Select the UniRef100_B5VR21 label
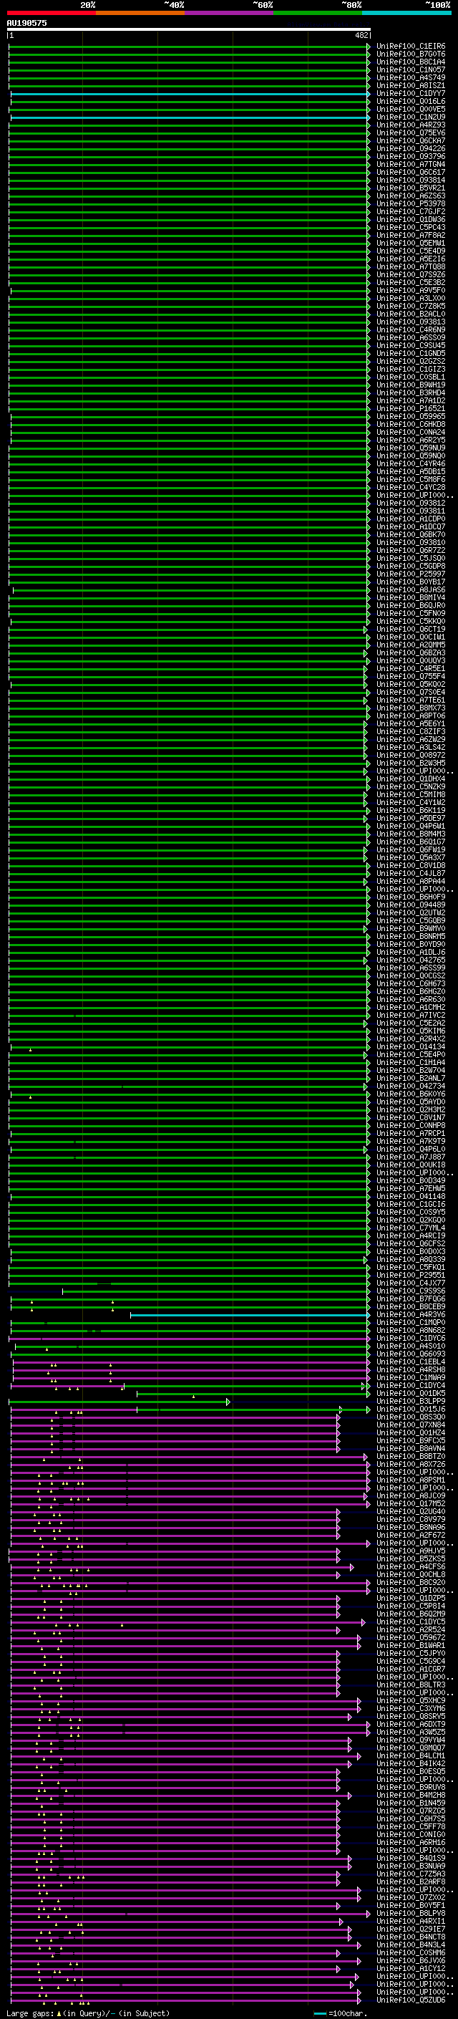The width and height of the screenshot is (458, 2019). point(411,188)
